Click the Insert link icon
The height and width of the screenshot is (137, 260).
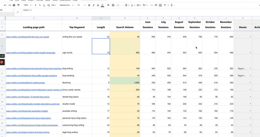tap(152, 5)
